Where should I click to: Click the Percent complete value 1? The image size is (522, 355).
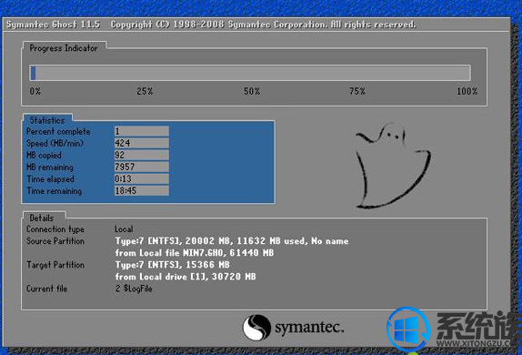click(142, 131)
